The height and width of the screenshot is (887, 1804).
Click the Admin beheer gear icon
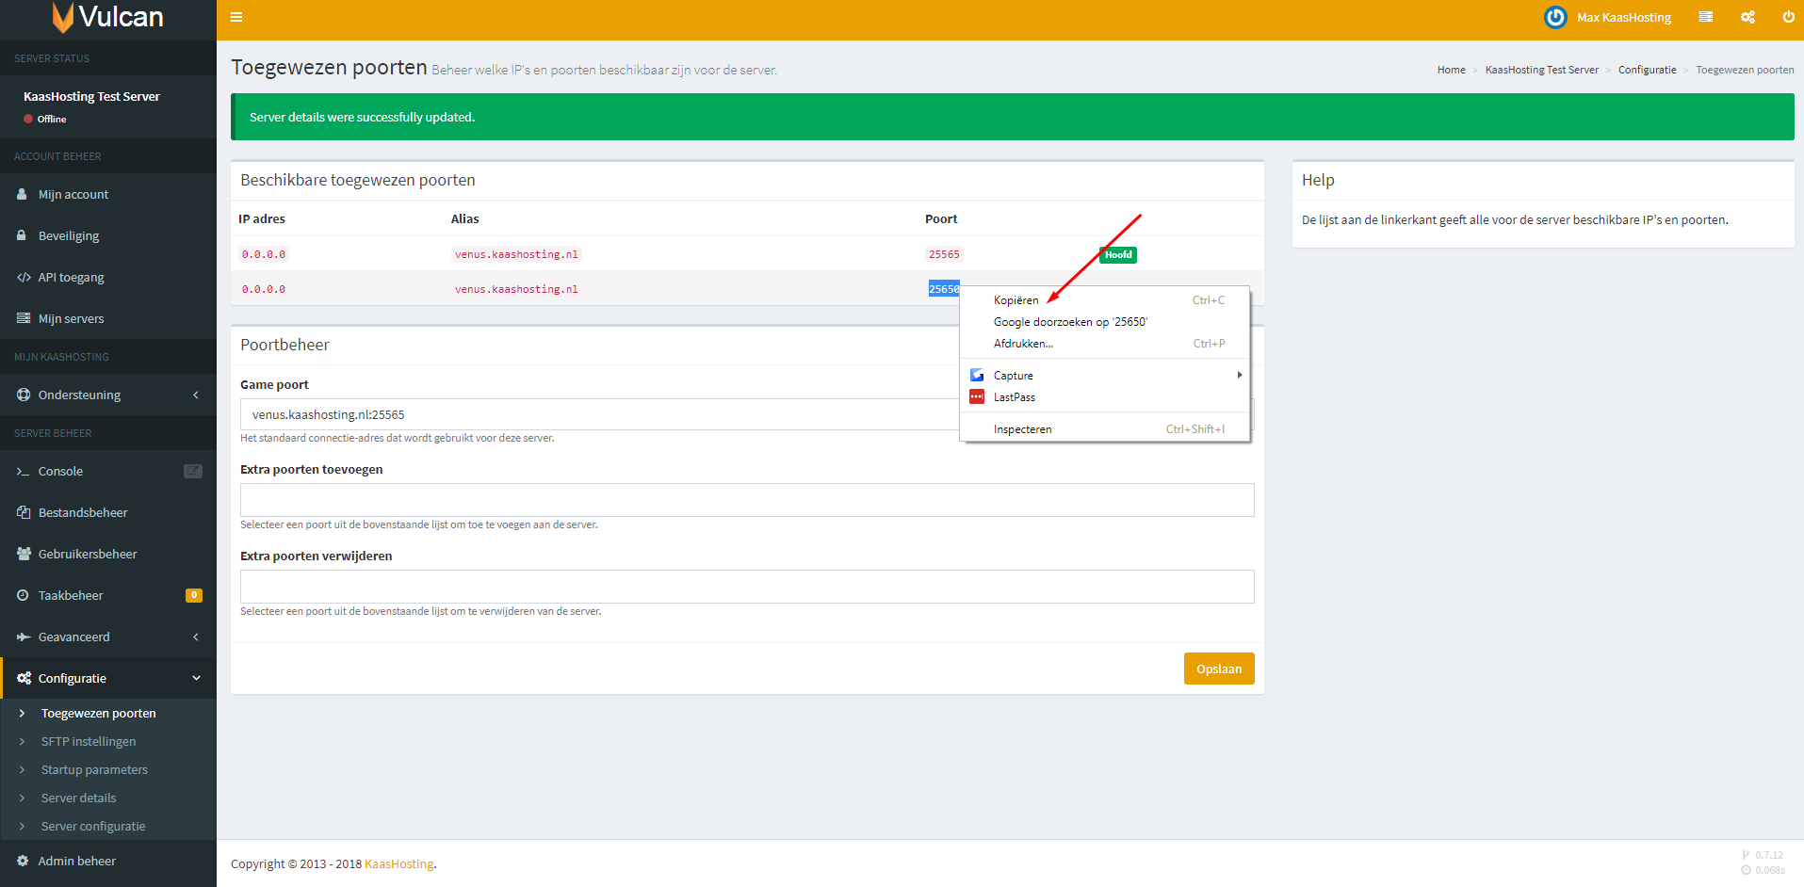pos(23,861)
